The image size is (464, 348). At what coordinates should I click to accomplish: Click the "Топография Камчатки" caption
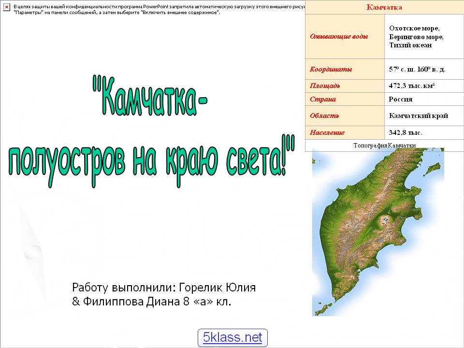[x=384, y=145]
